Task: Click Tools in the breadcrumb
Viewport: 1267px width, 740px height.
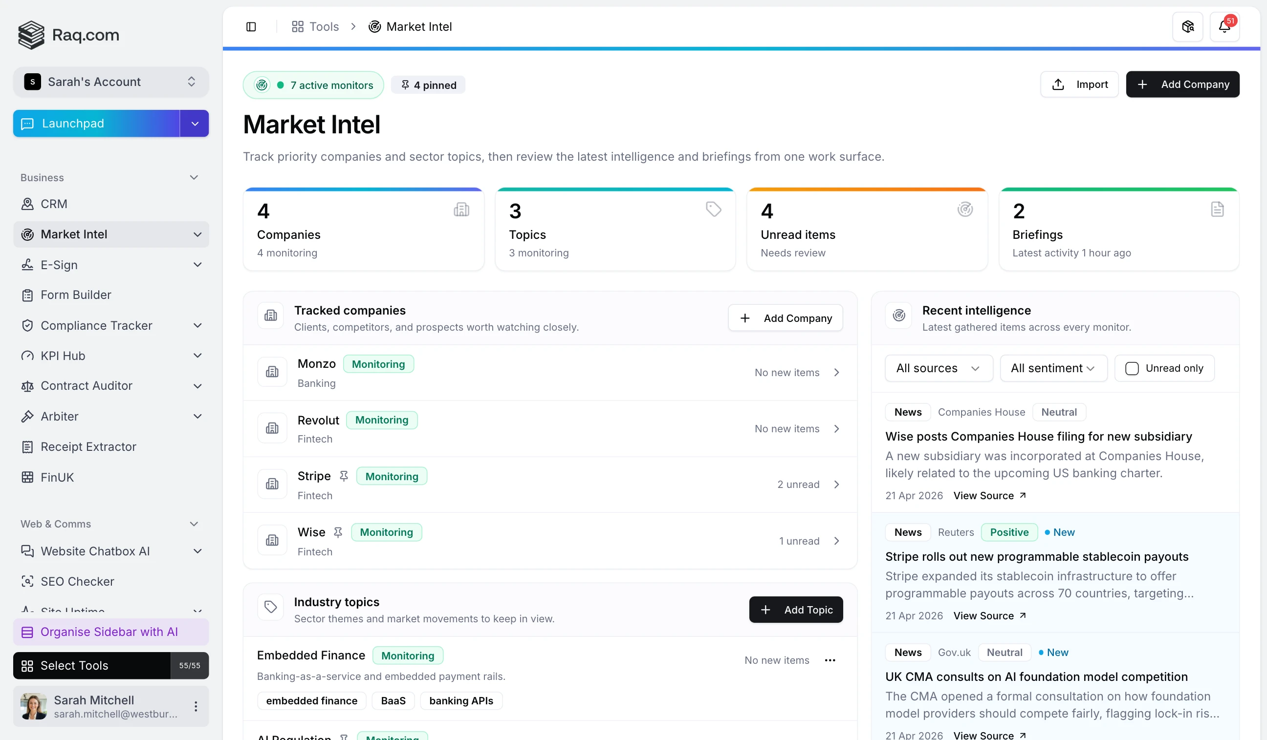Action: [x=322, y=26]
